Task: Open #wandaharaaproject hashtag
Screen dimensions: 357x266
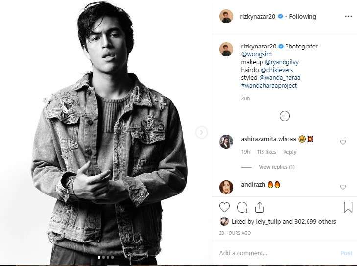Action: (x=269, y=86)
